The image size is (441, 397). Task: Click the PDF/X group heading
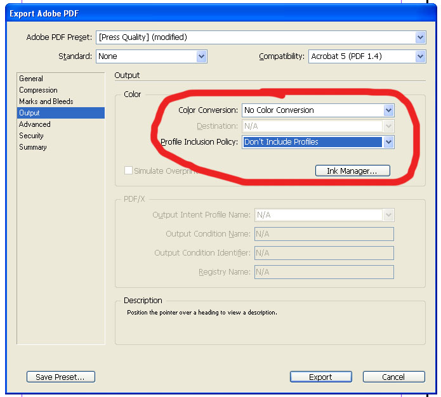click(134, 199)
